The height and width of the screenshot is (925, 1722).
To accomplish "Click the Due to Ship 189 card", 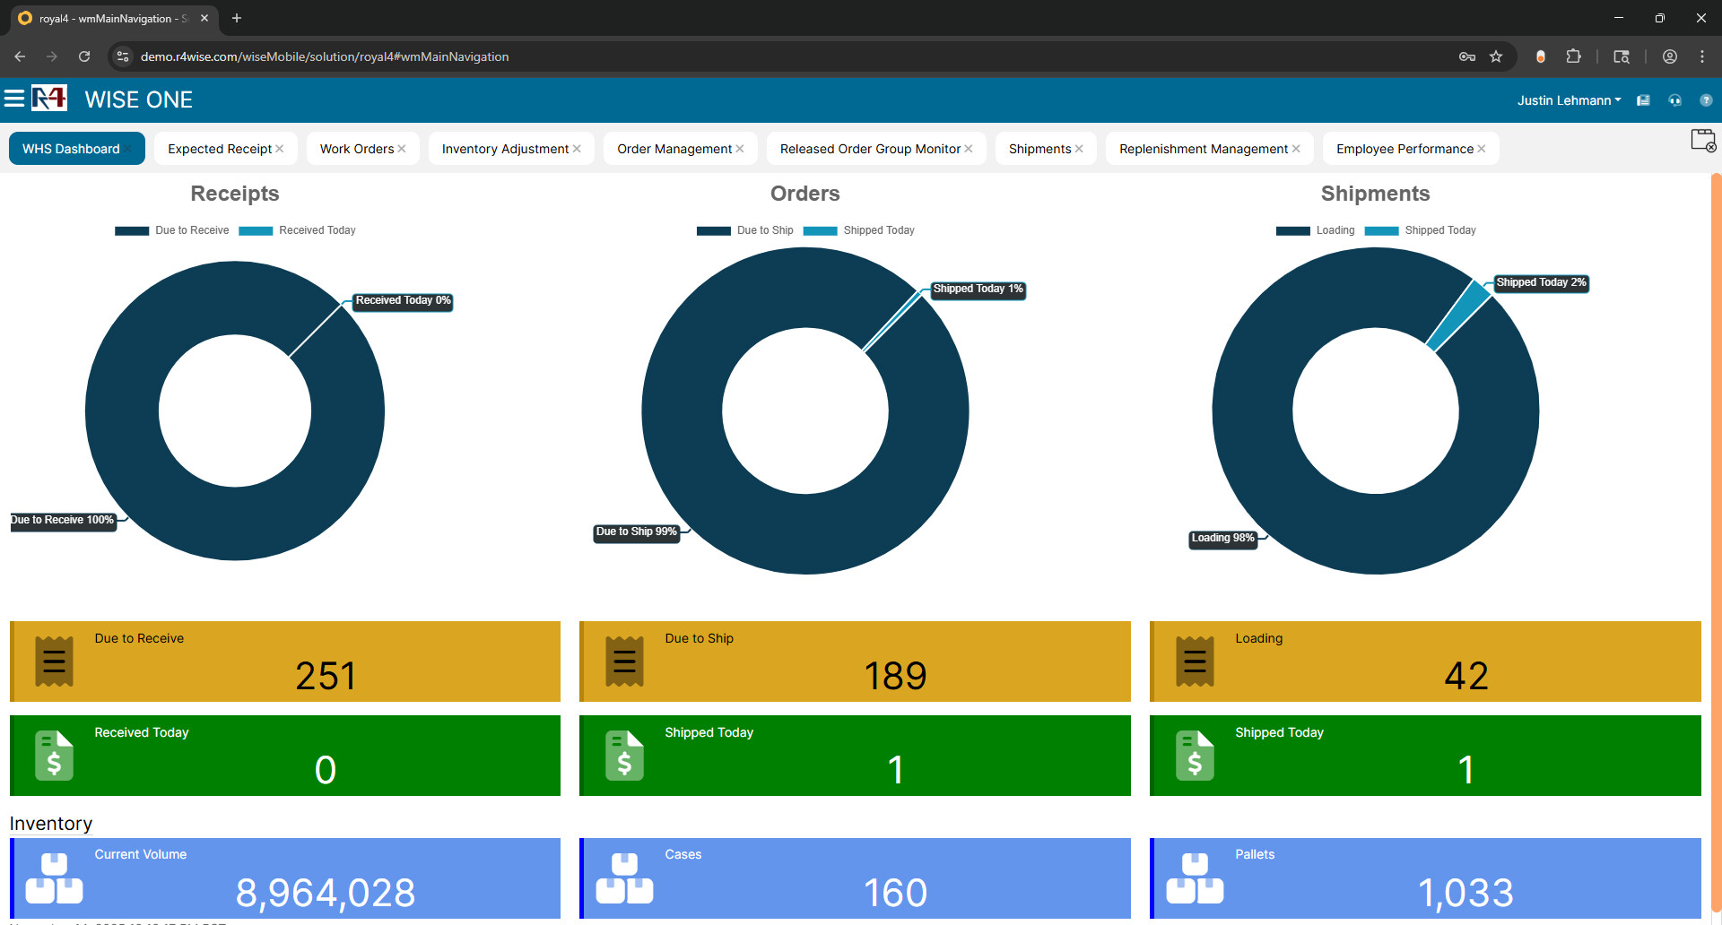I will click(x=855, y=661).
